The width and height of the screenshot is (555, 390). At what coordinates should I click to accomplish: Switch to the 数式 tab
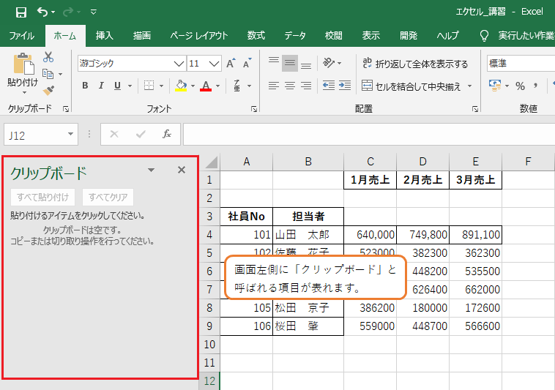point(256,36)
